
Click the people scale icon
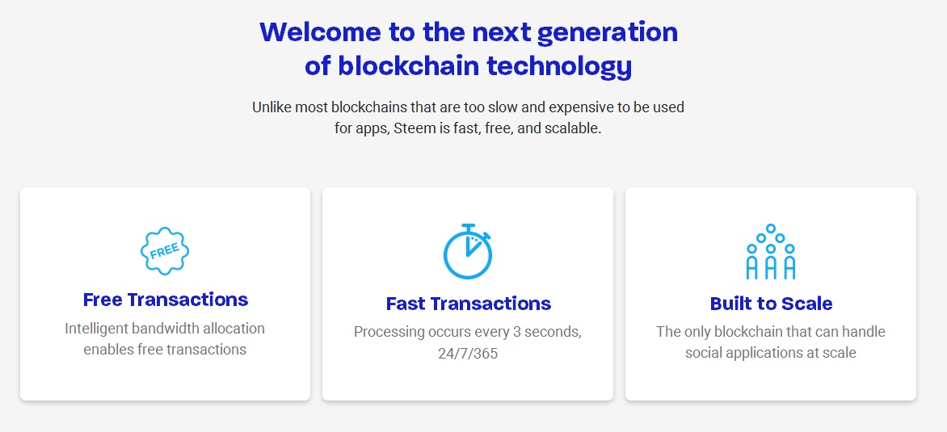[771, 252]
